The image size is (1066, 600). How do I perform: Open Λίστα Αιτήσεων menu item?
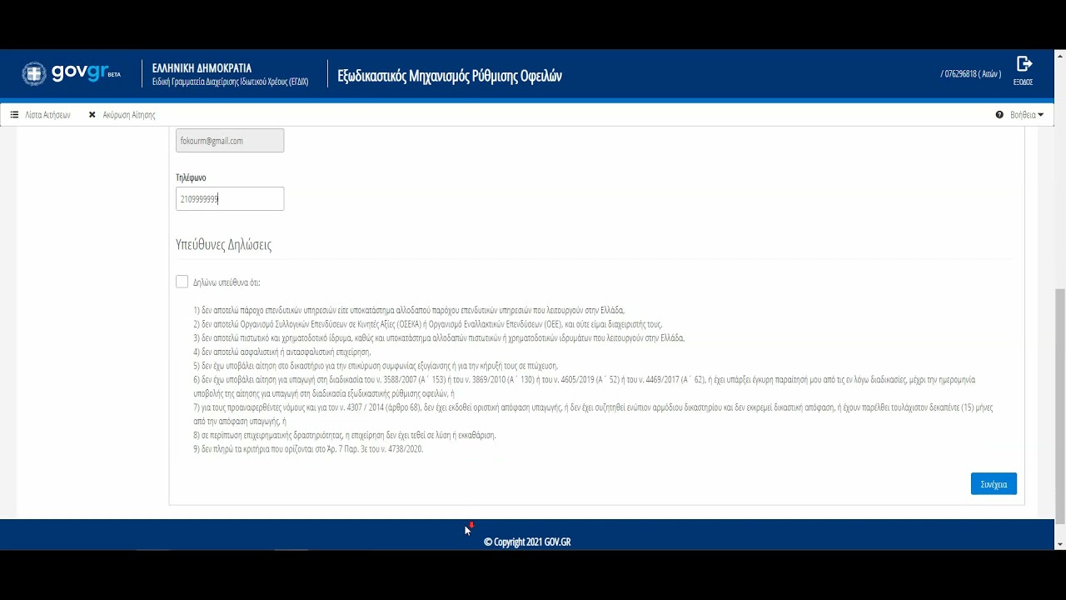pos(41,114)
